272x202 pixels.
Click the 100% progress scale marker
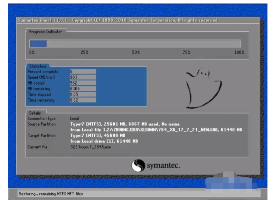click(239, 52)
